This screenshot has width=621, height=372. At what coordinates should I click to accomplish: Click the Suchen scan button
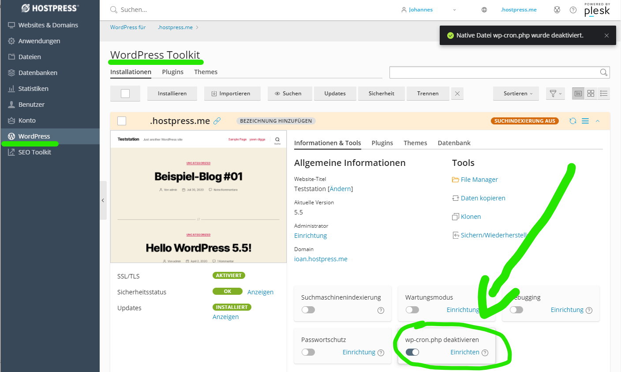click(x=289, y=94)
